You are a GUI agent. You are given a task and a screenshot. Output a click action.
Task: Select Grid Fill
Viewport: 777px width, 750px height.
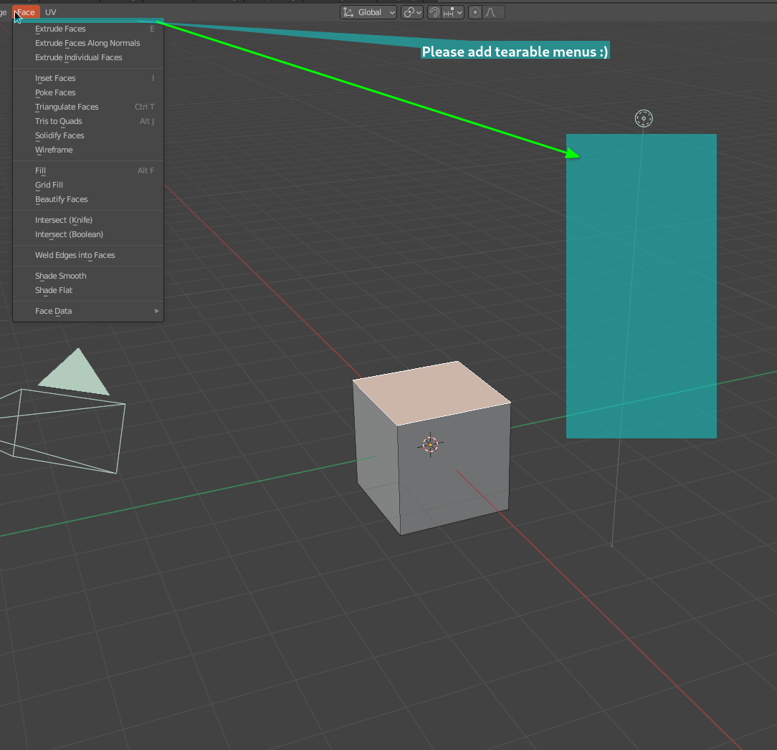click(88, 186)
